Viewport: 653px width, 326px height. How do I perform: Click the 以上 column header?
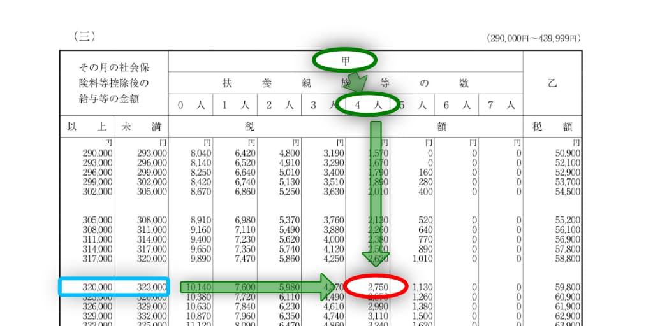[87, 127]
